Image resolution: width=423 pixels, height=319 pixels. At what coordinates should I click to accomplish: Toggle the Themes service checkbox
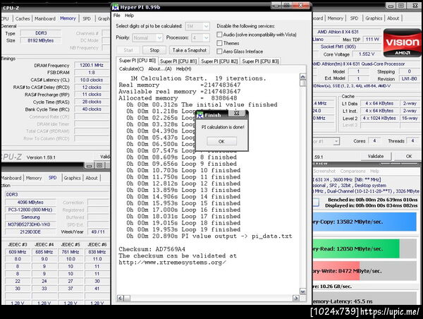point(219,43)
